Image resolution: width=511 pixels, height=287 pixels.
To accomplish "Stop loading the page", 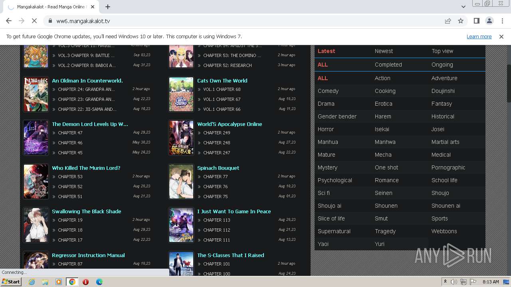I will (x=34, y=21).
